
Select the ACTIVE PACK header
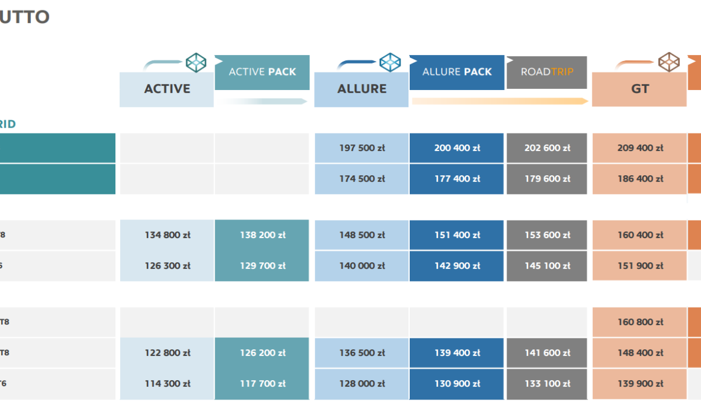point(262,73)
